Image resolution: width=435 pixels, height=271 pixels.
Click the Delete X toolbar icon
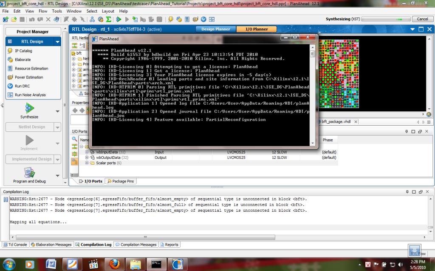48,19
